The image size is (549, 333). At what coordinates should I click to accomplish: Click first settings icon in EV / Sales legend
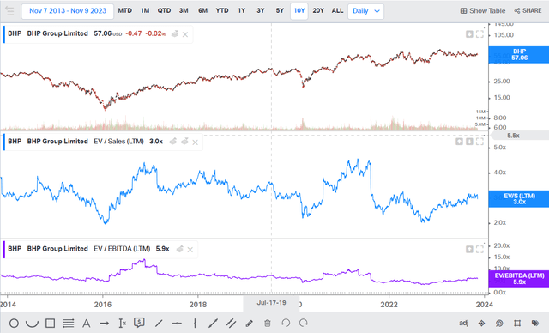click(173, 141)
